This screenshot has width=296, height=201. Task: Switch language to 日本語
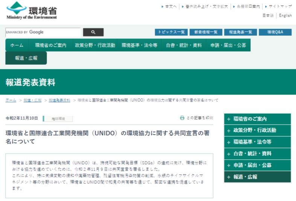[x=268, y=15]
